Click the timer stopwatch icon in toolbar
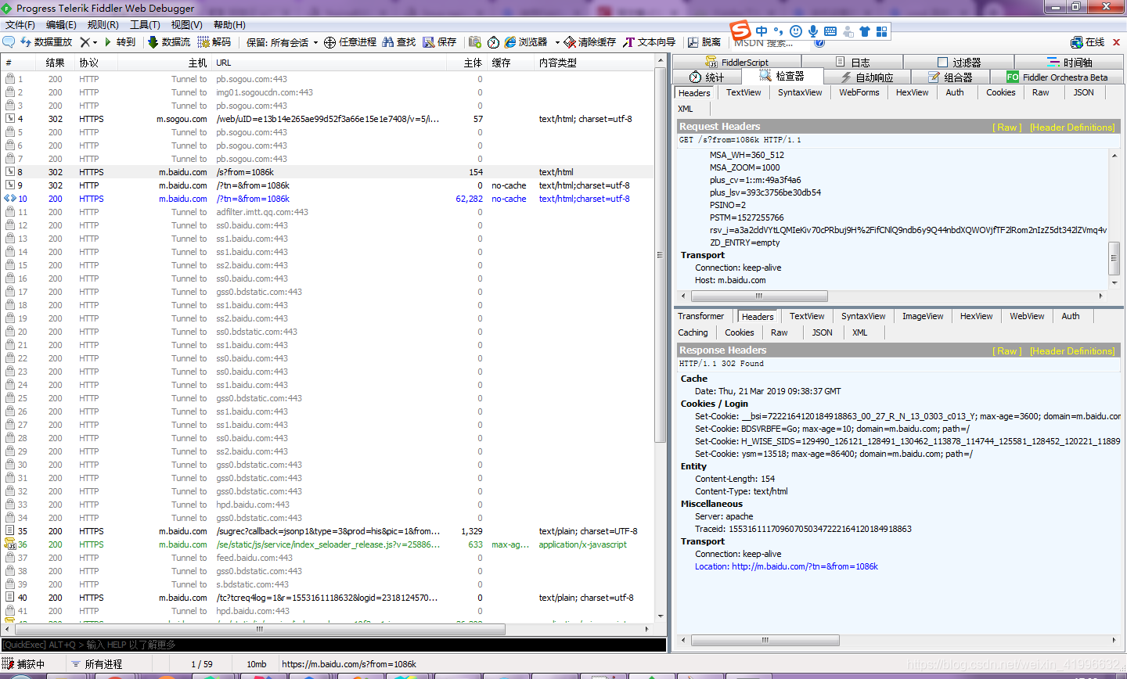1127x679 pixels. 493,42
